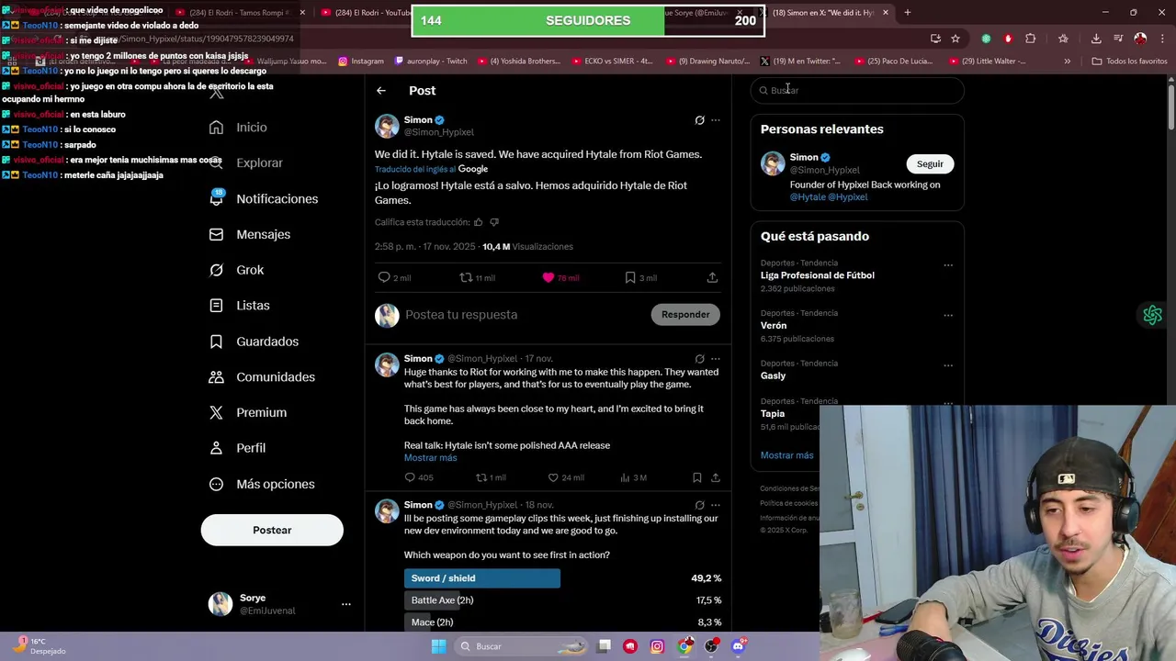
Task: Follow Simon with the Seguir button
Action: [x=930, y=163]
